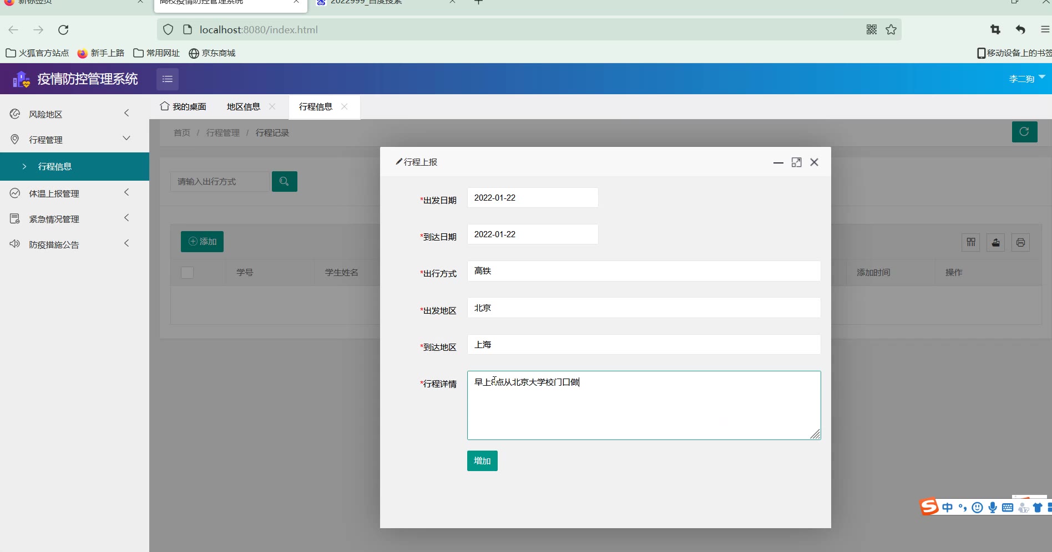Click the search magnifier button
Image resolution: width=1052 pixels, height=552 pixels.
[x=284, y=181]
